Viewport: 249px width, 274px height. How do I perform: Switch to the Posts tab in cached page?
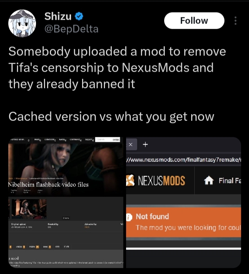coord(34,247)
